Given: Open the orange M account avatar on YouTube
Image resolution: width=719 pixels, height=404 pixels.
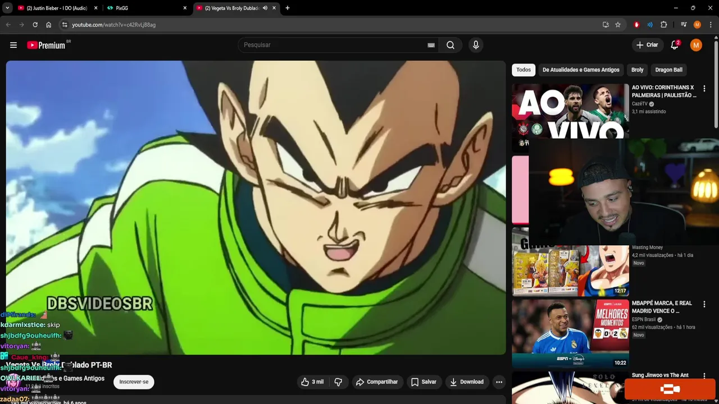Looking at the screenshot, I should 696,45.
